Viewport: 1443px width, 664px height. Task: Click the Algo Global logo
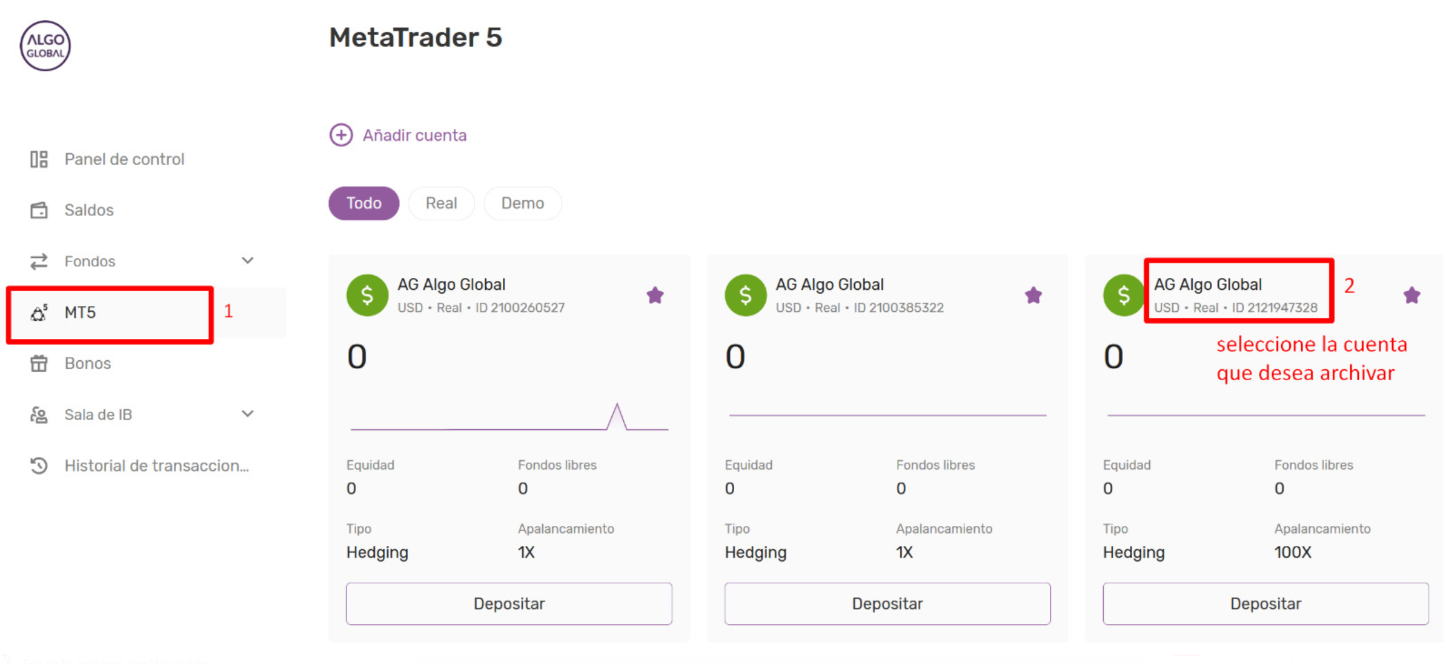click(45, 46)
